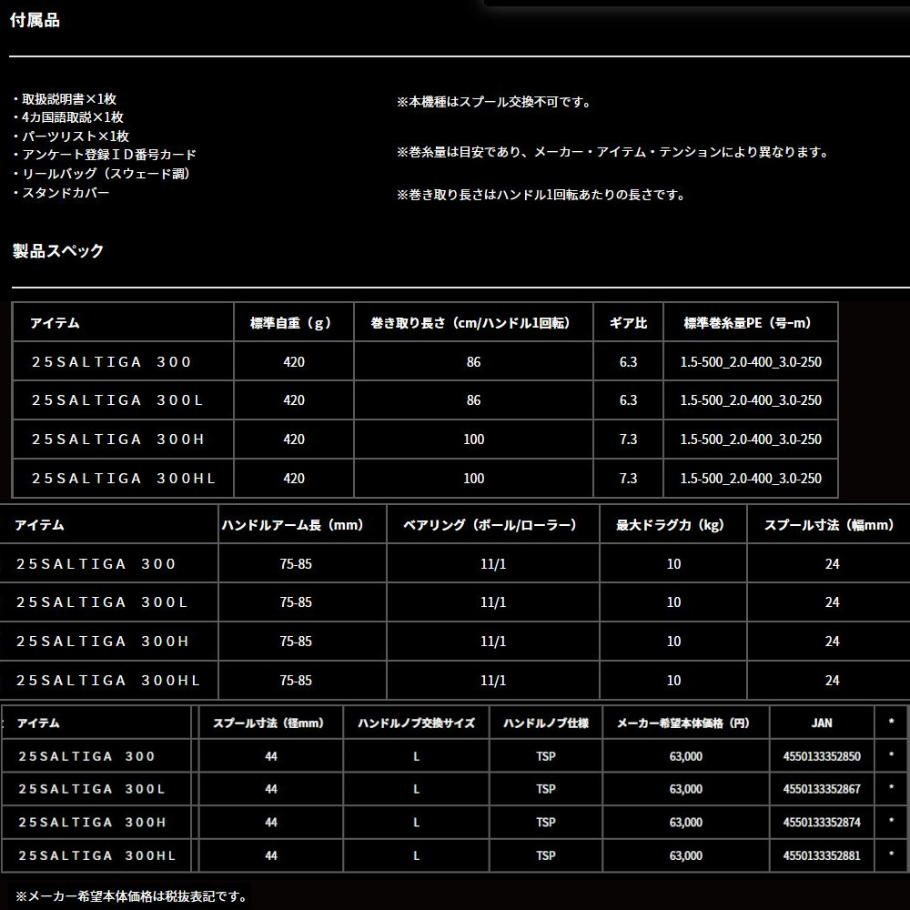Click JAN code 4550133352874
The width and height of the screenshot is (910, 910).
(x=821, y=823)
